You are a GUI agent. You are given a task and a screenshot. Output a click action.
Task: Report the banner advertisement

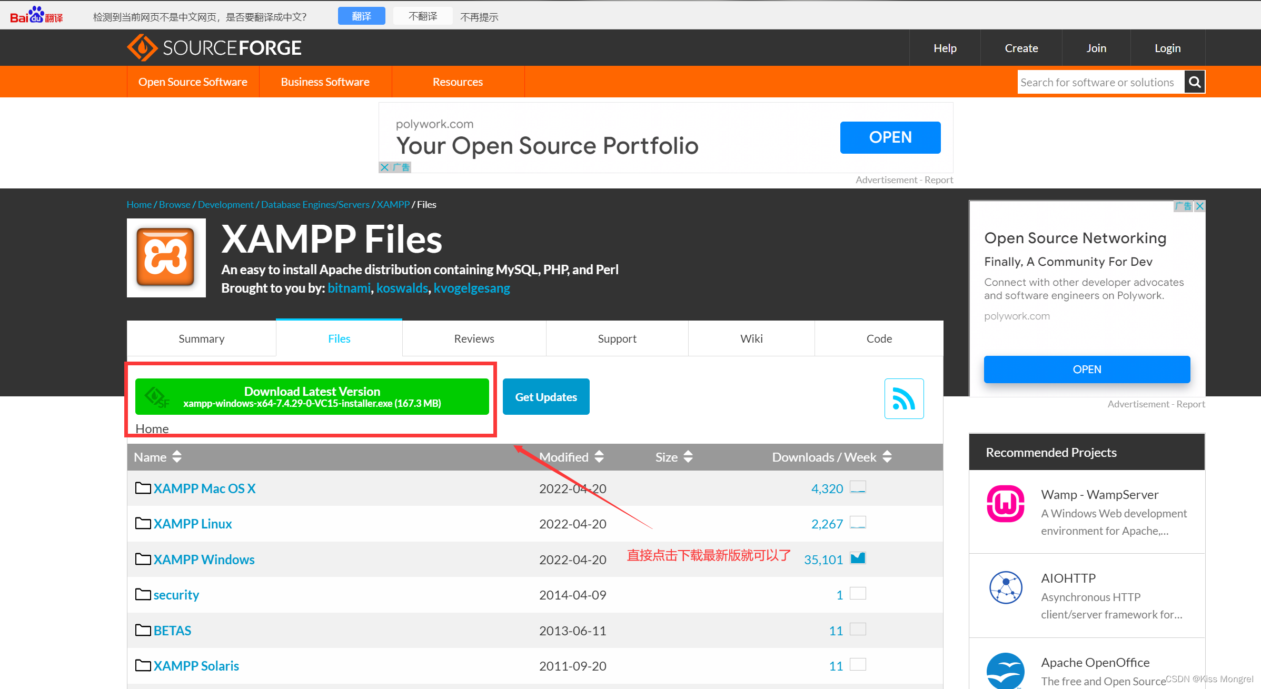(x=939, y=179)
